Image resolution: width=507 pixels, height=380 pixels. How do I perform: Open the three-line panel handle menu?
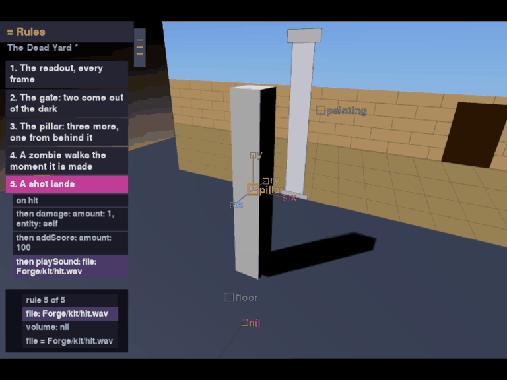tap(140, 47)
